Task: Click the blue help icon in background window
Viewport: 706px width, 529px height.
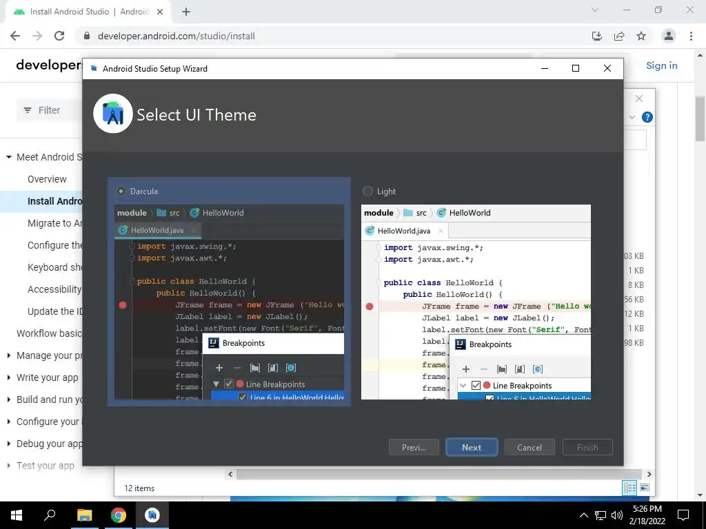Action: [x=647, y=117]
